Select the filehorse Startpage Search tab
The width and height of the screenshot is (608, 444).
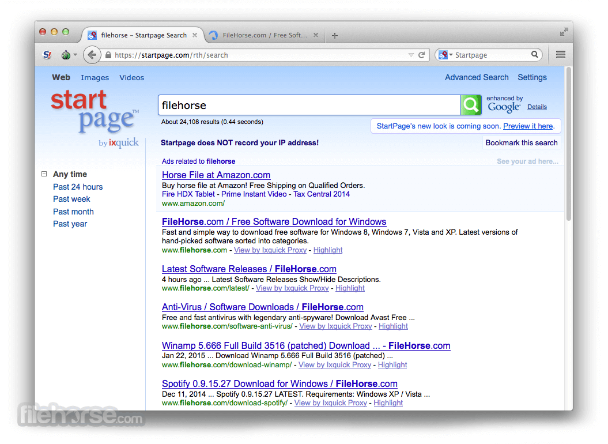tap(143, 35)
